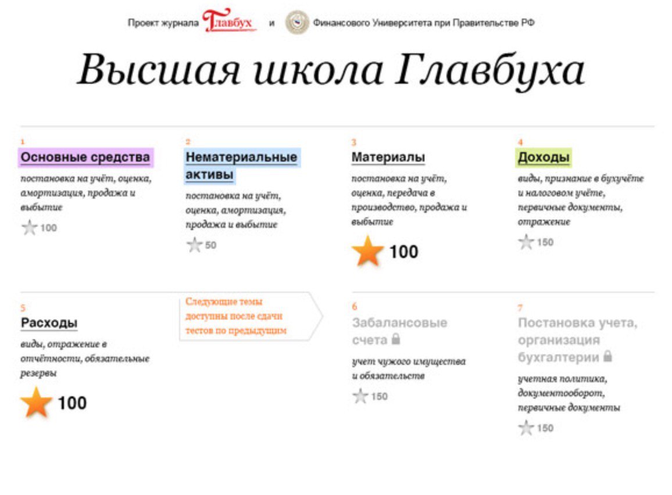Click the score 100 under Основные средства
This screenshot has height=495, width=672.
[48, 228]
